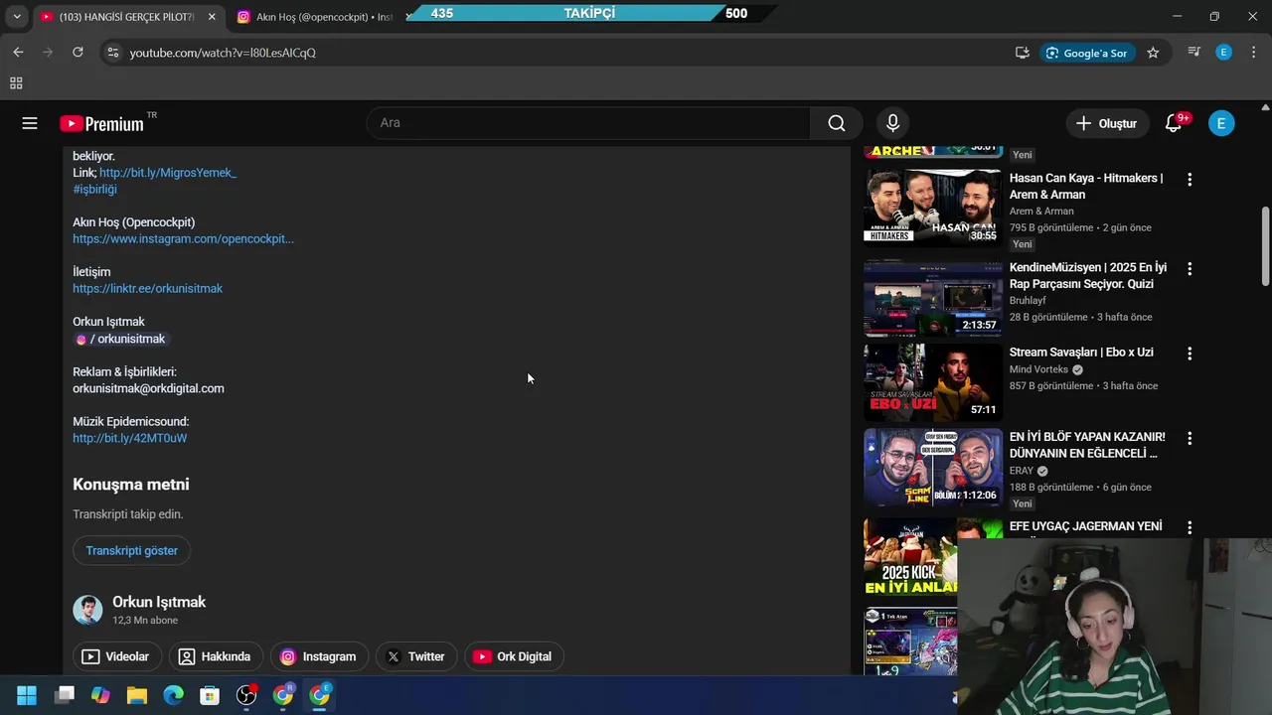The width and height of the screenshot is (1272, 715).
Task: Focus the YouTube search field Ara
Action: click(588, 123)
